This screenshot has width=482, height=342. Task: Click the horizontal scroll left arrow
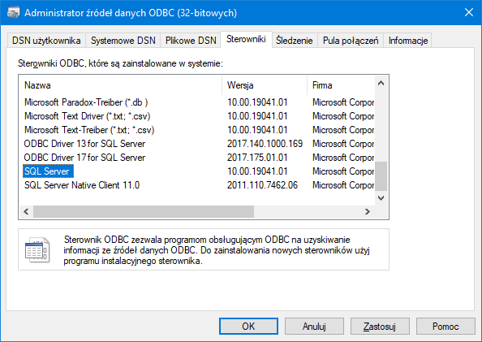[x=26, y=211]
